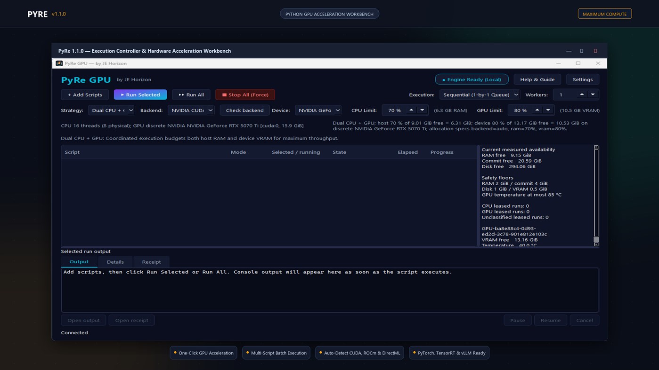
Task: Switch to the Receipt tab
Action: [x=151, y=262]
